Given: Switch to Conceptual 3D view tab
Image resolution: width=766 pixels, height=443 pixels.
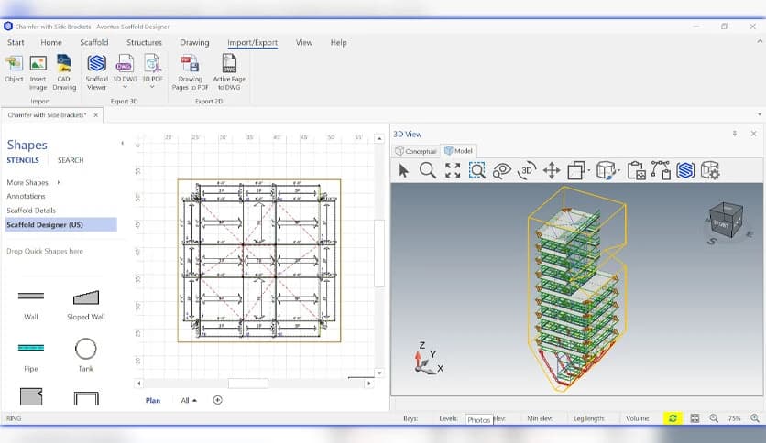Looking at the screenshot, I should [x=416, y=151].
